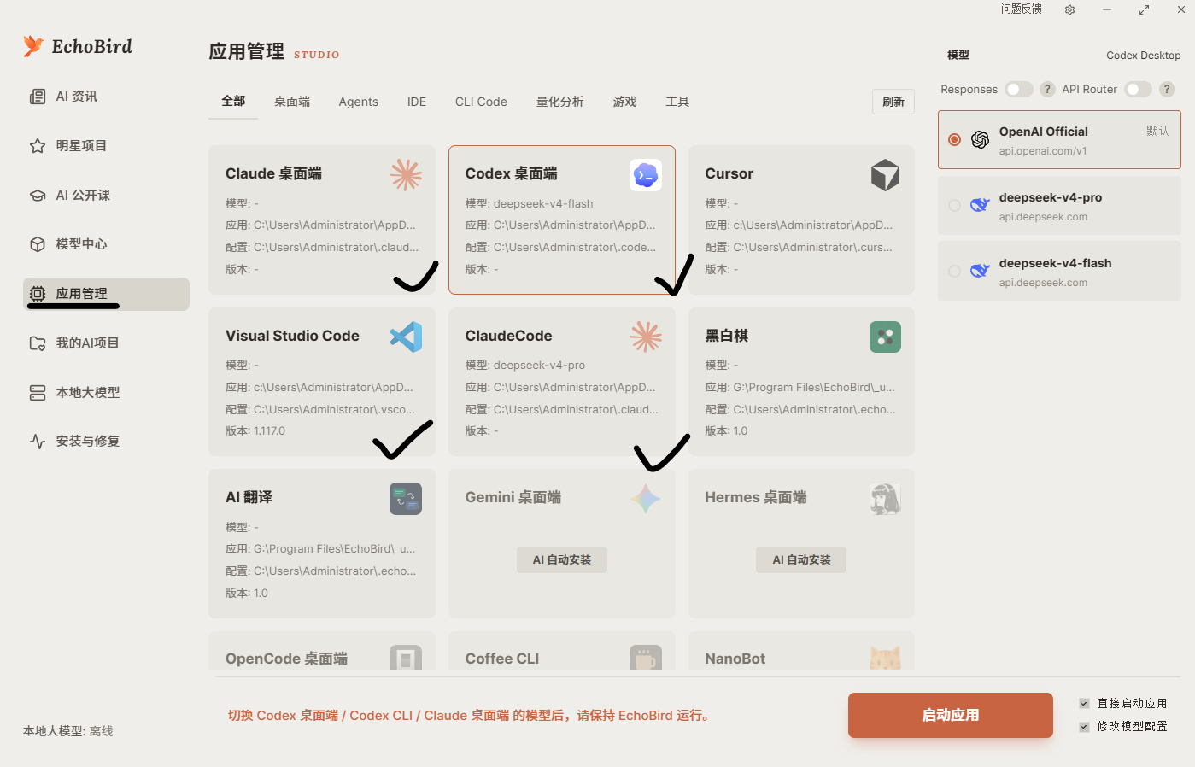
Task: Open 问题反馈 feedback link
Action: [1022, 9]
